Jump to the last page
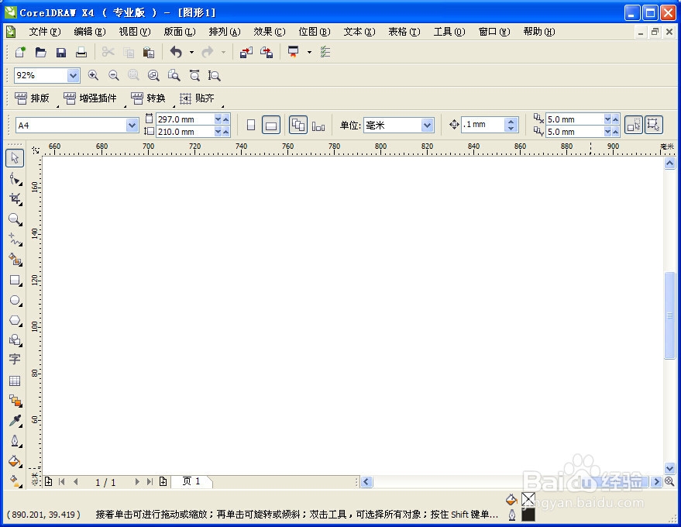This screenshot has width=681, height=527. (x=150, y=481)
